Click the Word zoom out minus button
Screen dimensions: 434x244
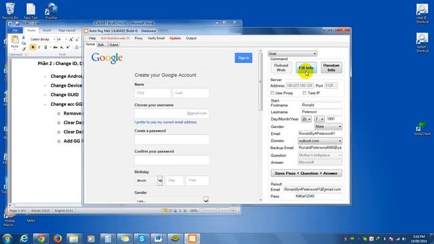coord(202,211)
